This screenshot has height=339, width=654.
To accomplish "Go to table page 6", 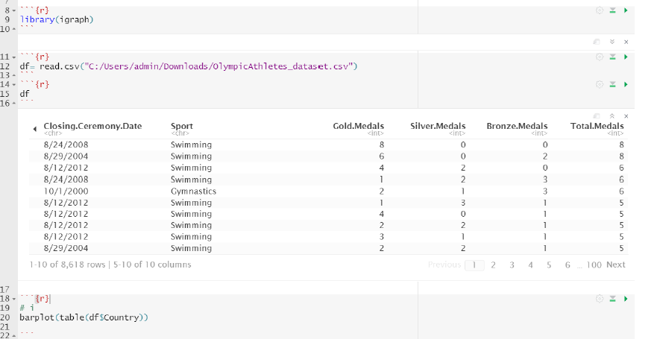I will pos(567,265).
